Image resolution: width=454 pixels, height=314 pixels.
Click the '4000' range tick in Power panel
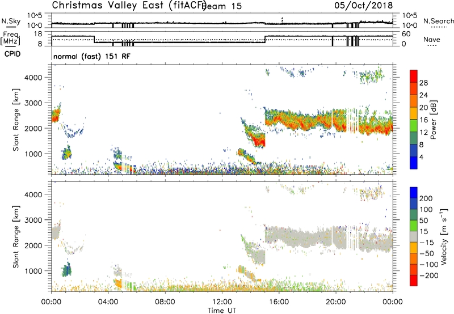coord(33,78)
